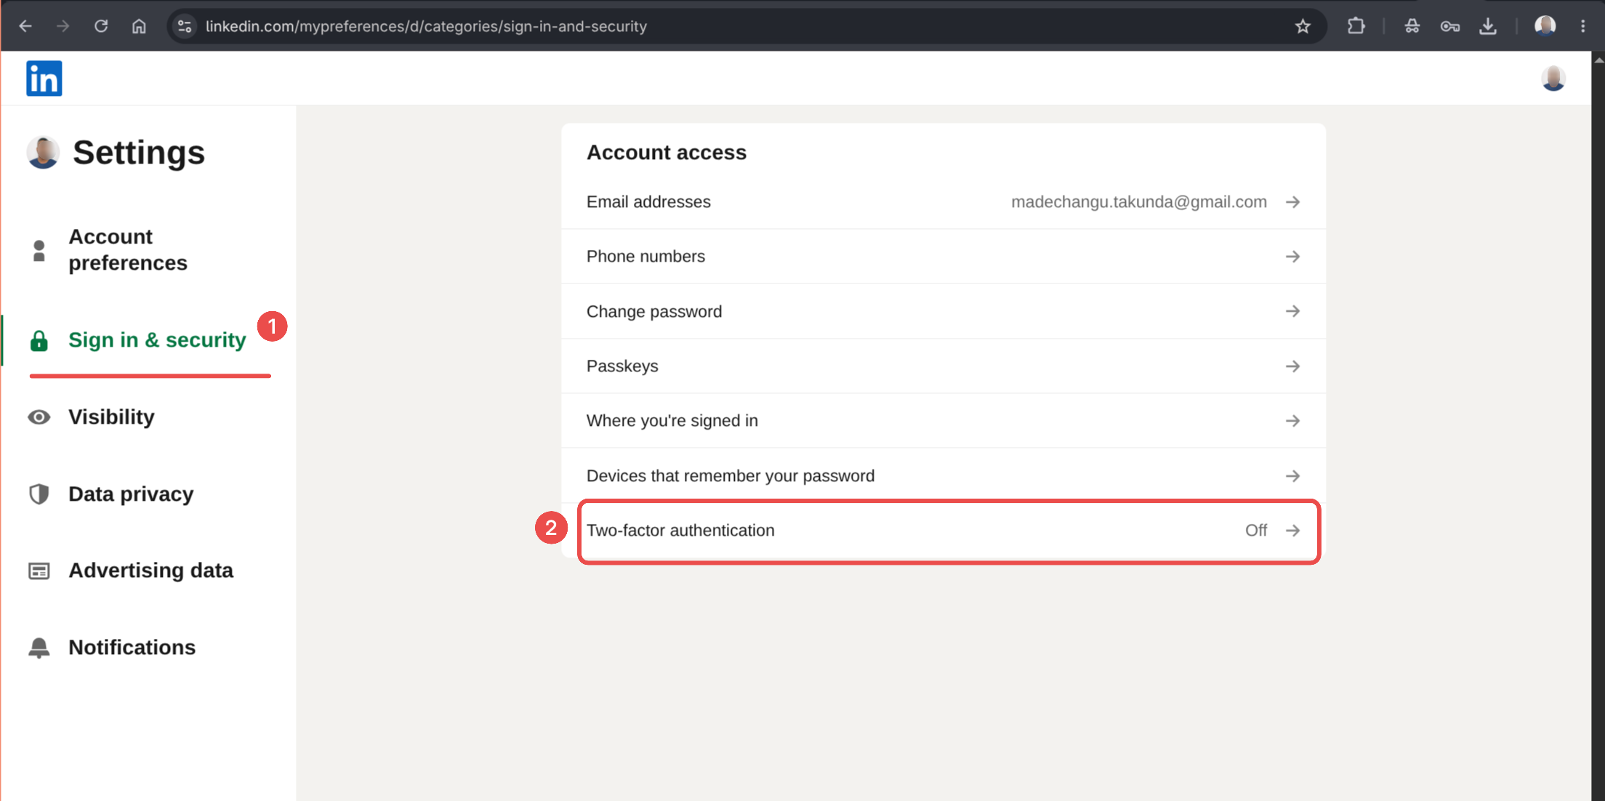Open the password manager key icon

[1449, 26]
